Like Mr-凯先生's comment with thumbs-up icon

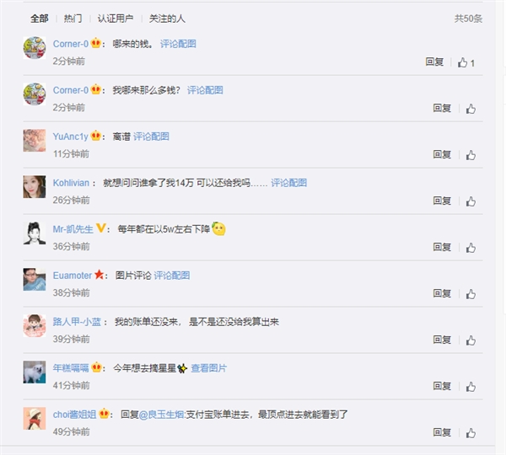[x=471, y=248]
